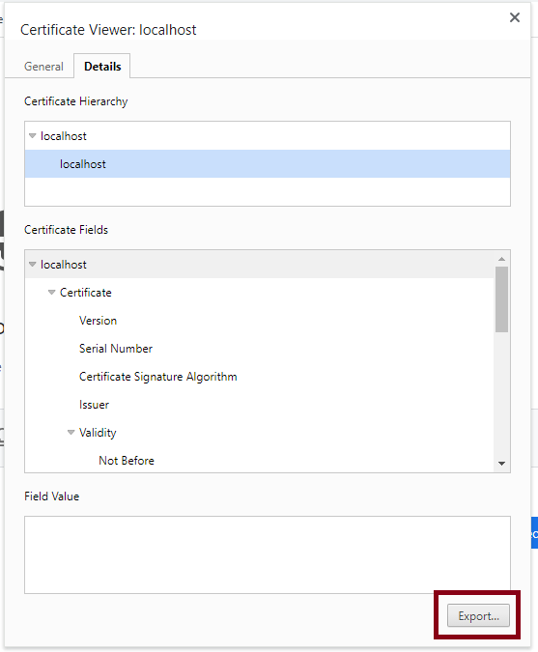This screenshot has height=652, width=538.
Task: Close the Certificate Viewer dialog
Action: click(514, 17)
